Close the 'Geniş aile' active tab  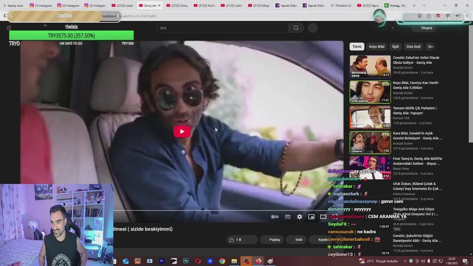tap(159, 6)
